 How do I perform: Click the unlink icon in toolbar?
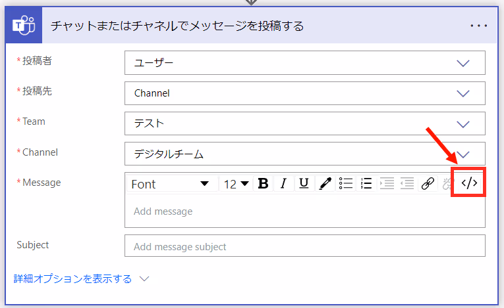[447, 184]
